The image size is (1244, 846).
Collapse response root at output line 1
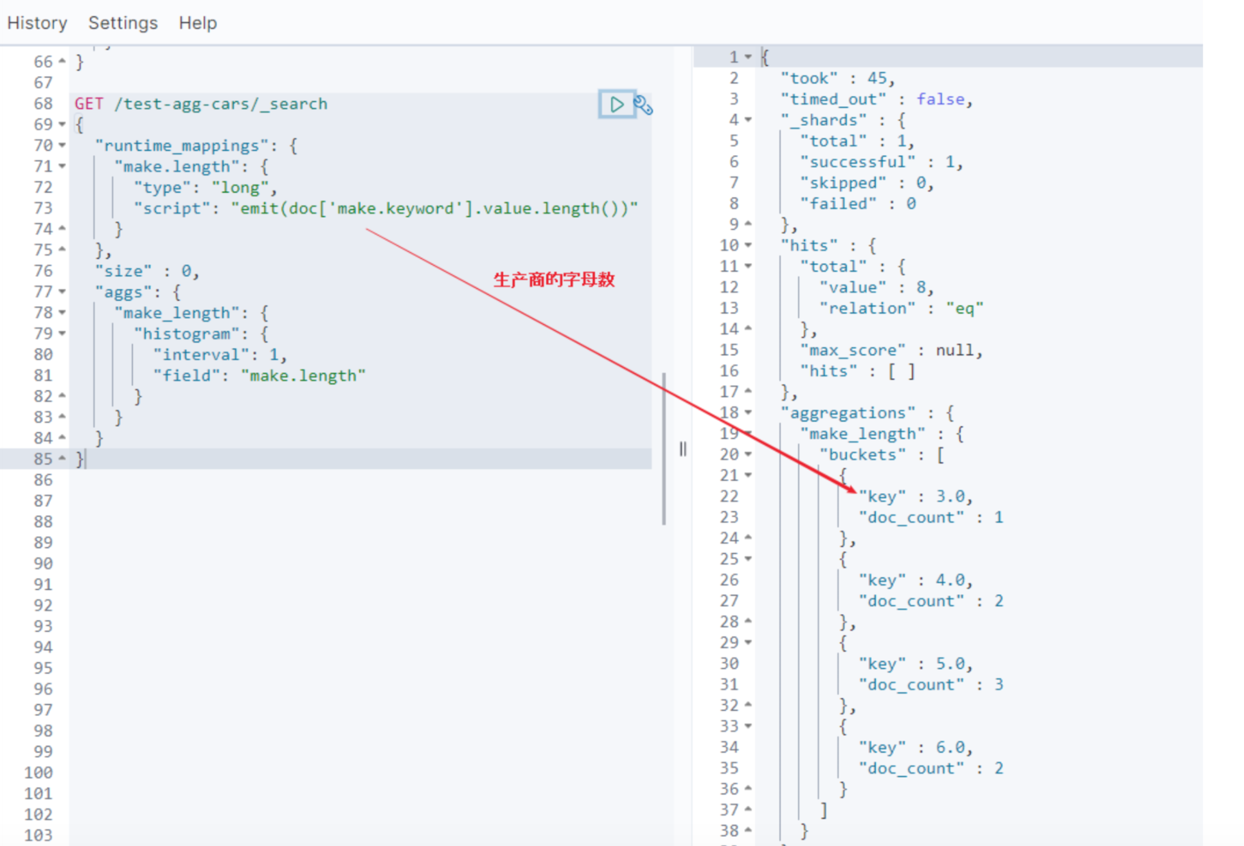click(748, 57)
